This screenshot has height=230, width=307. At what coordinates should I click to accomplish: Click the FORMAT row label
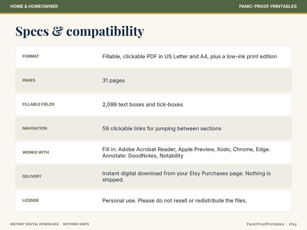31,56
